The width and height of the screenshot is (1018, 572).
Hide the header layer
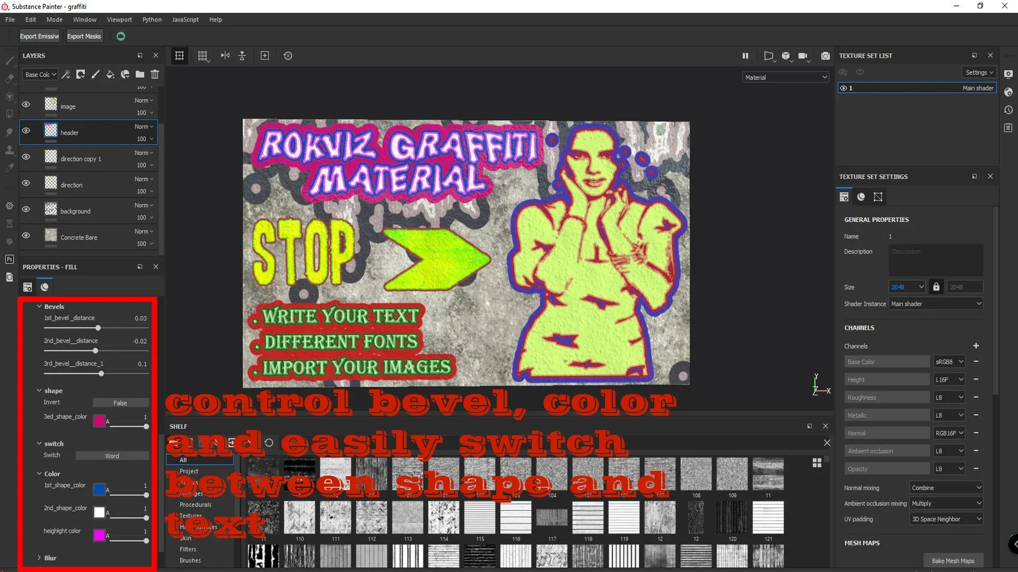click(x=26, y=131)
